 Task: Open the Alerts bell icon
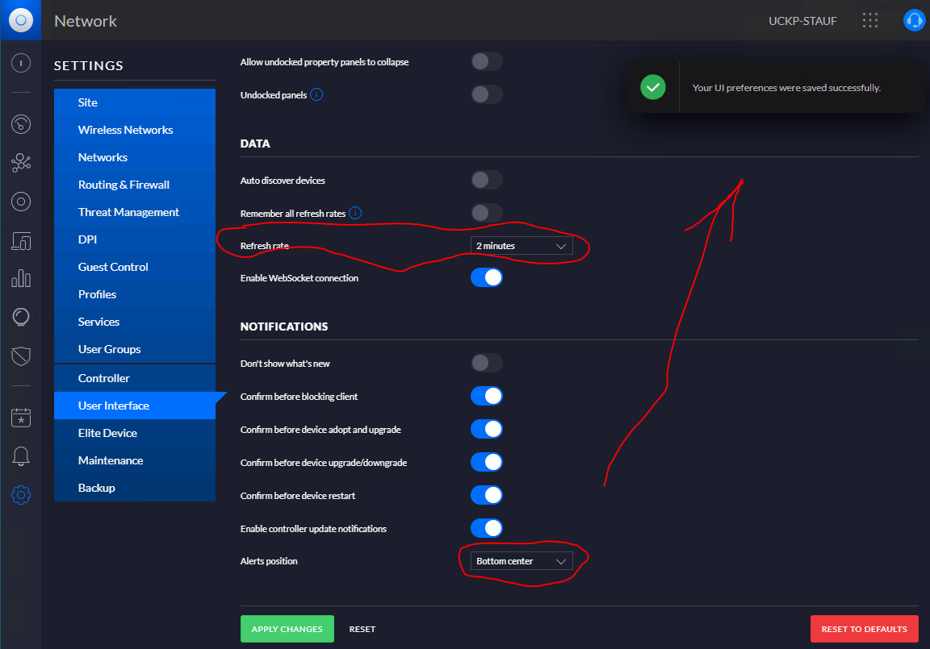pos(21,456)
